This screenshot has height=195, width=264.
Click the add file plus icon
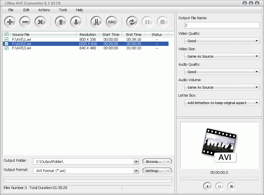[x=10, y=22]
